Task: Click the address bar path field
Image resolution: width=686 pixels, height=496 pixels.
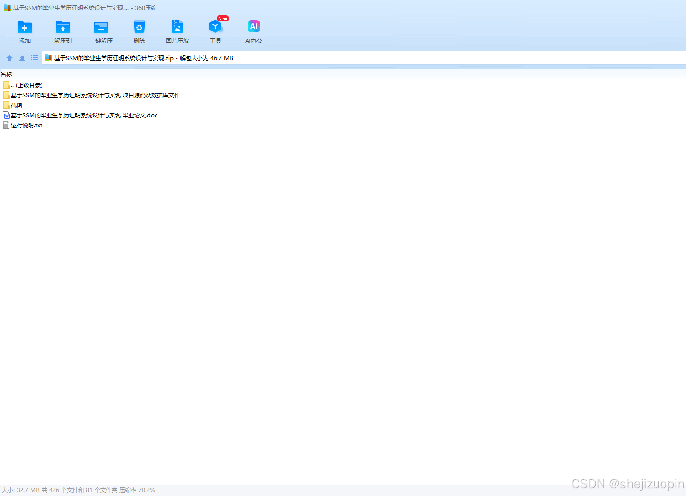Action: (x=364, y=58)
